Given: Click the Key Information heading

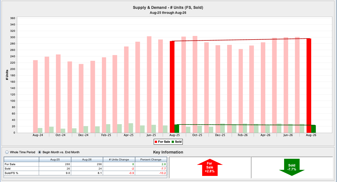Looking at the screenshot, I should pyautogui.click(x=168, y=152).
